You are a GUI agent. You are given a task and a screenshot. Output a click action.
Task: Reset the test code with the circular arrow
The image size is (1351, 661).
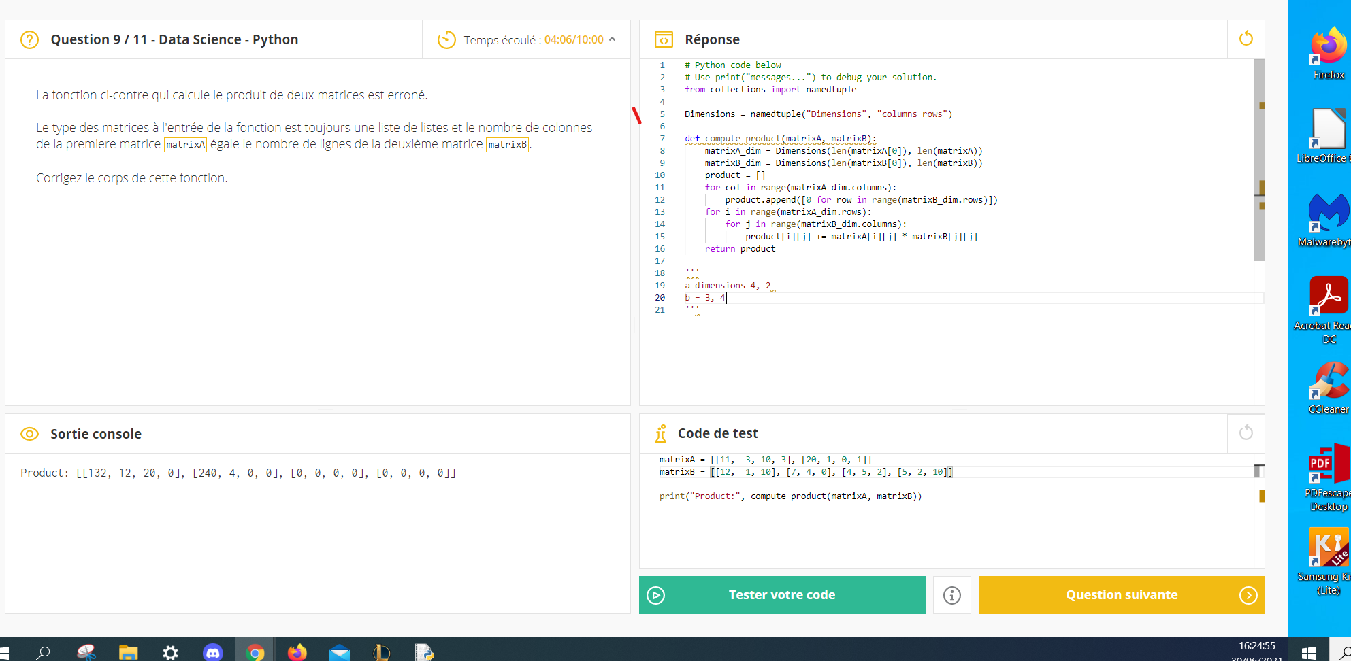tap(1246, 433)
